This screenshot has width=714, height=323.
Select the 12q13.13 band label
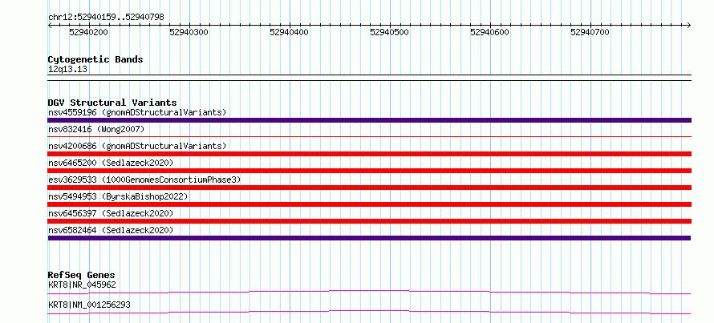pos(68,70)
